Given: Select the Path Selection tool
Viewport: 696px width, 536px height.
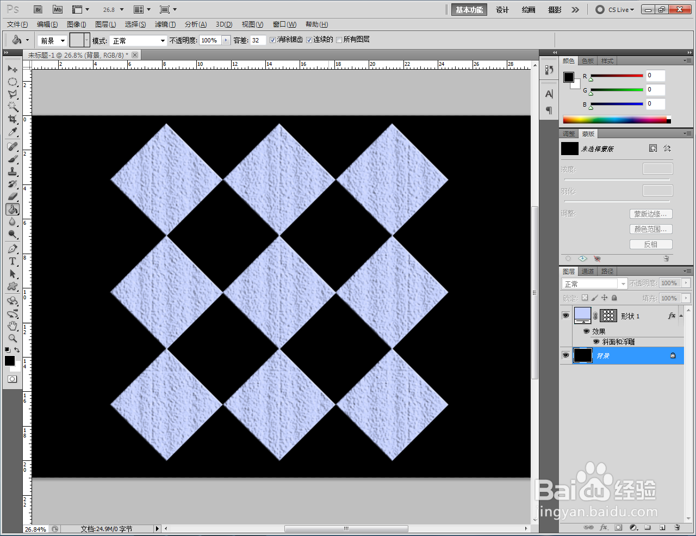Looking at the screenshot, I should (x=13, y=274).
